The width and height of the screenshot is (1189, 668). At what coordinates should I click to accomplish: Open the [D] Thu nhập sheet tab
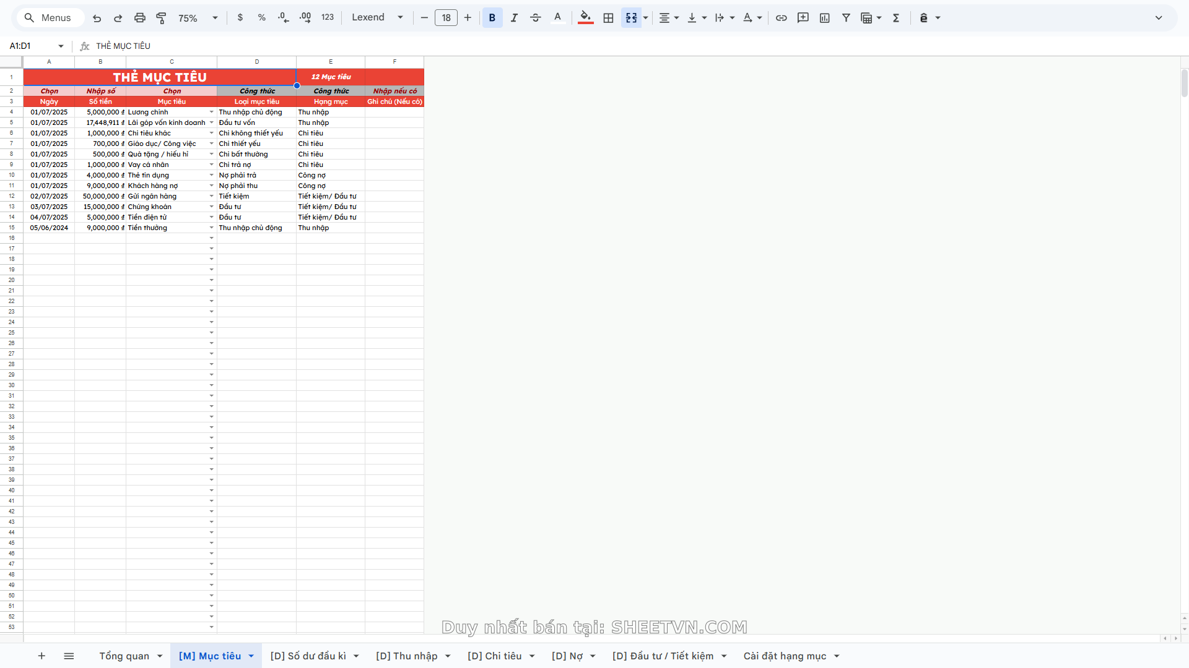406,656
